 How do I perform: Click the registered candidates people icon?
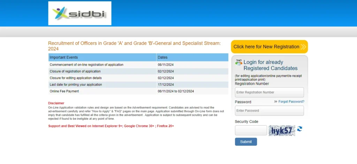coord(238,62)
